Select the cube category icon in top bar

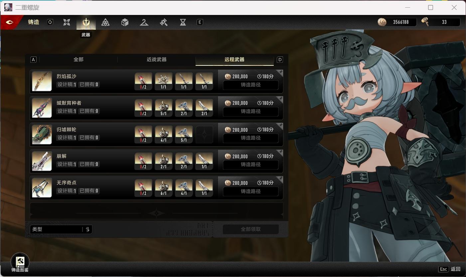tap(125, 22)
